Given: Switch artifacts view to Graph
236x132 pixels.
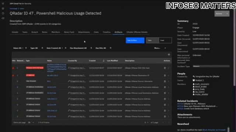Looking at the screenshot, I should pos(165,40).
